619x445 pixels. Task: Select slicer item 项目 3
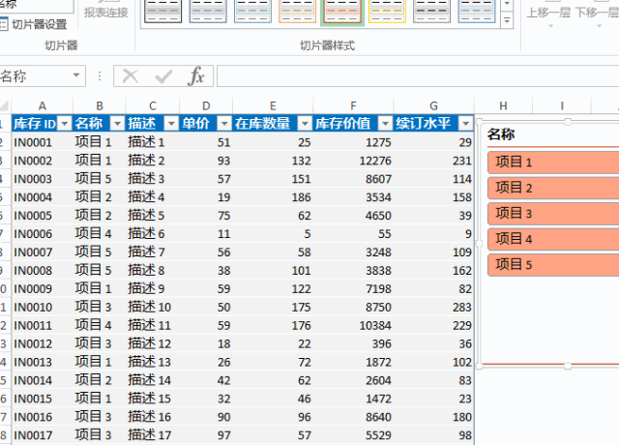click(553, 214)
